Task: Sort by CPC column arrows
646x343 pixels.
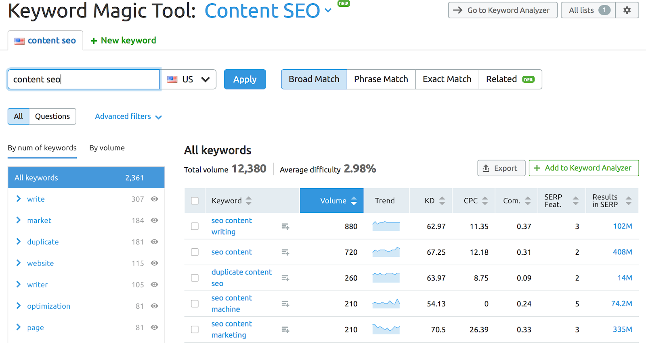Action: (485, 201)
